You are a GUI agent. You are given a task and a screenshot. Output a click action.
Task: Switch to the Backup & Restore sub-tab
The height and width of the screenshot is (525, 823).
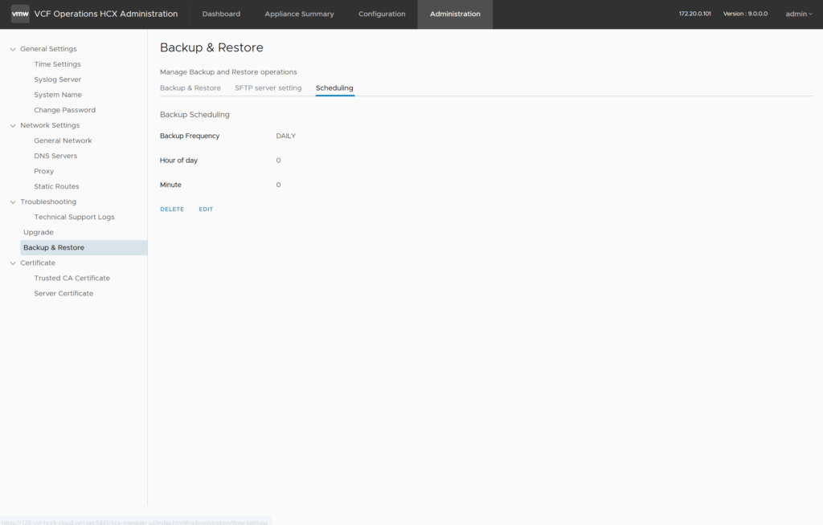[x=190, y=87]
